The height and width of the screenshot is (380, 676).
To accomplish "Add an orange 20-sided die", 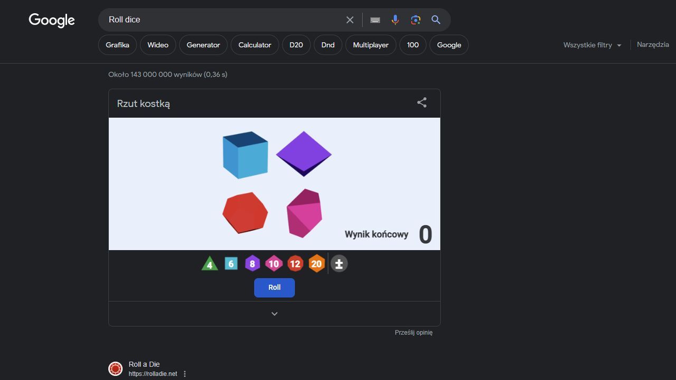I will tap(316, 263).
